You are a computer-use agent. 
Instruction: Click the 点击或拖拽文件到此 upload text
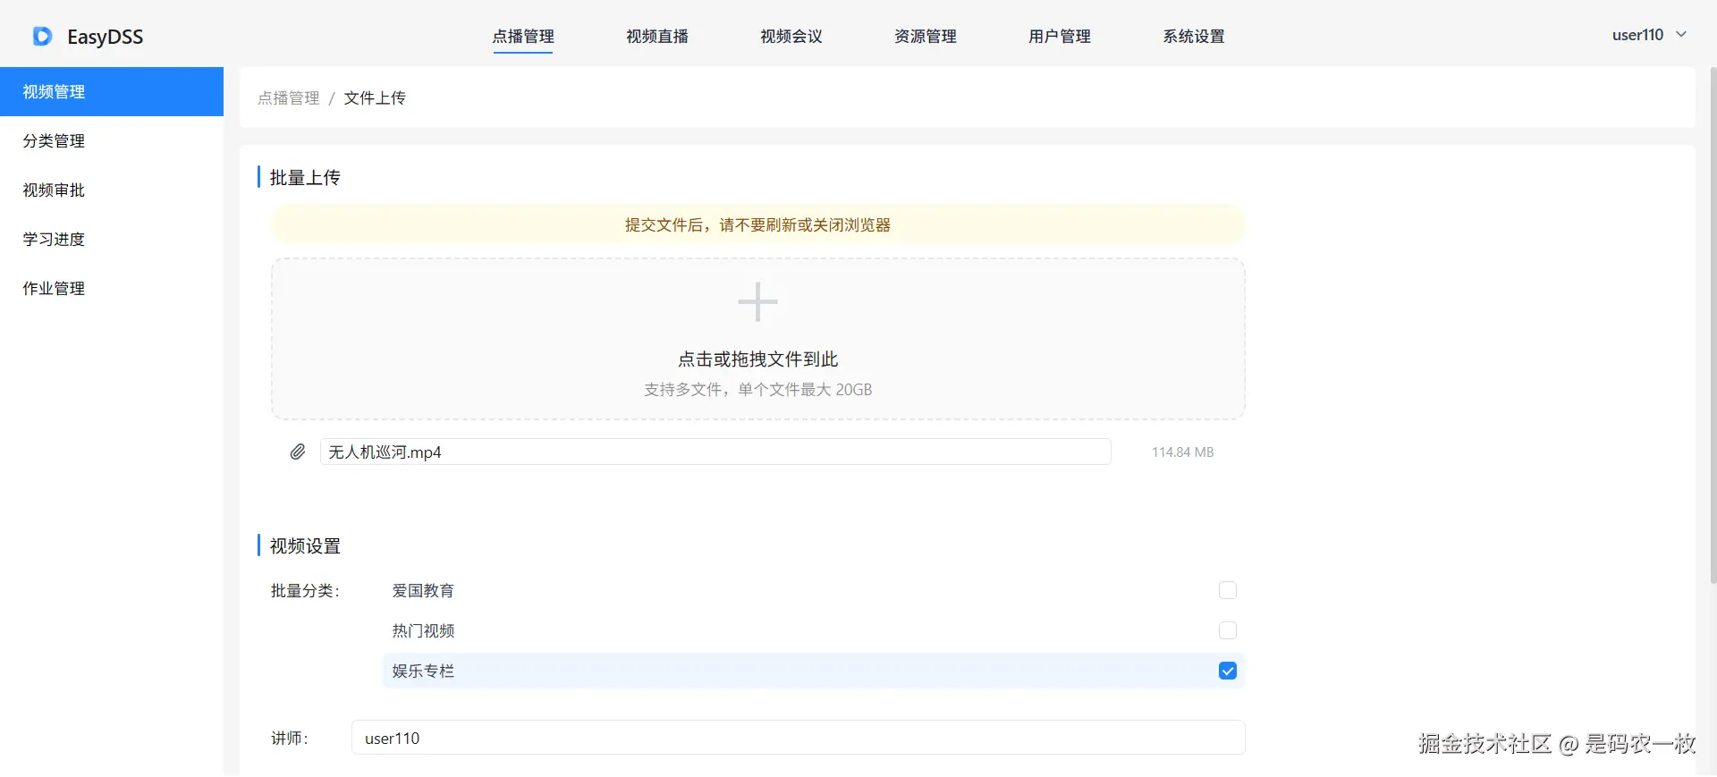[x=757, y=359]
